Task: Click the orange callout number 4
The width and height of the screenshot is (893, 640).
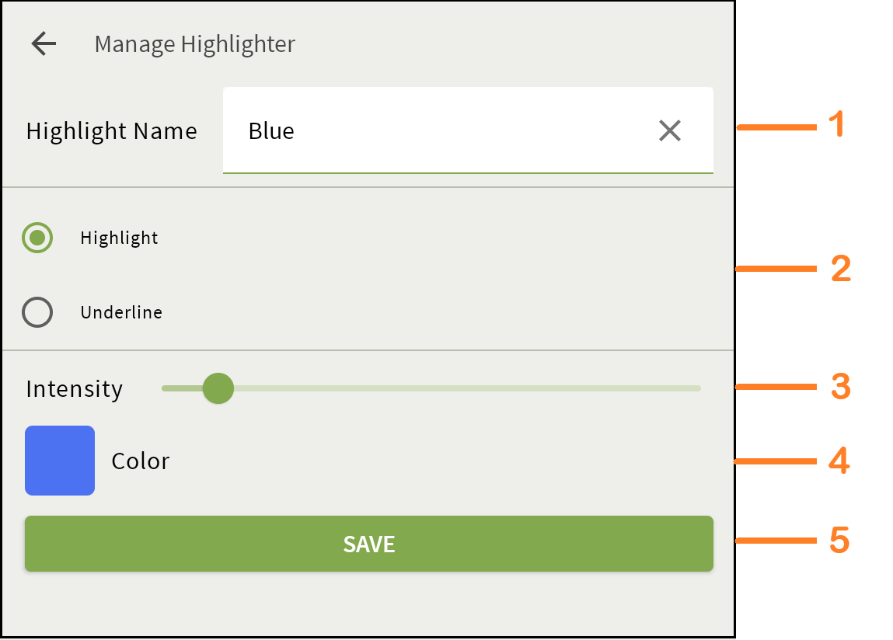Action: [839, 461]
